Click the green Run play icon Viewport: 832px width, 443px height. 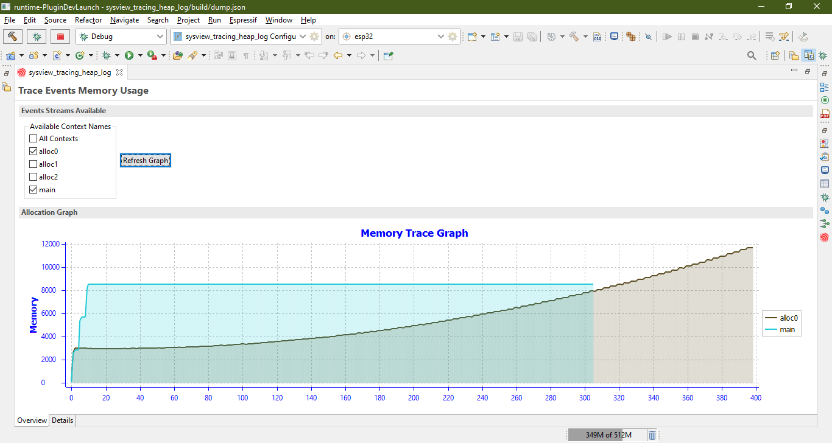coord(129,55)
